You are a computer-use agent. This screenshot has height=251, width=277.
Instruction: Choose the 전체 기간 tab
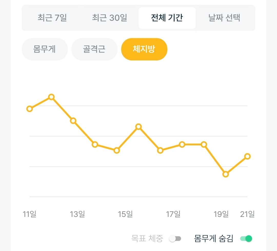167,18
